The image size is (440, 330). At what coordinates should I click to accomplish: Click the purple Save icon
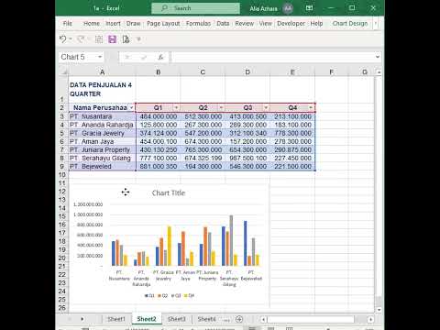(x=112, y=39)
